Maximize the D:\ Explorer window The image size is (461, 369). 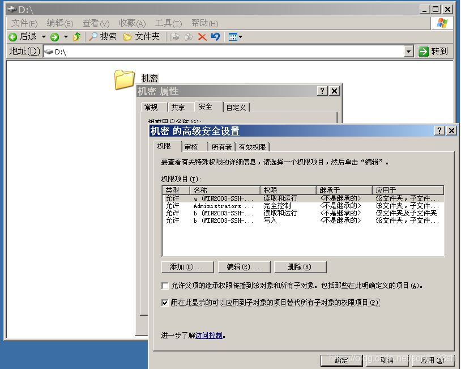(x=436, y=10)
